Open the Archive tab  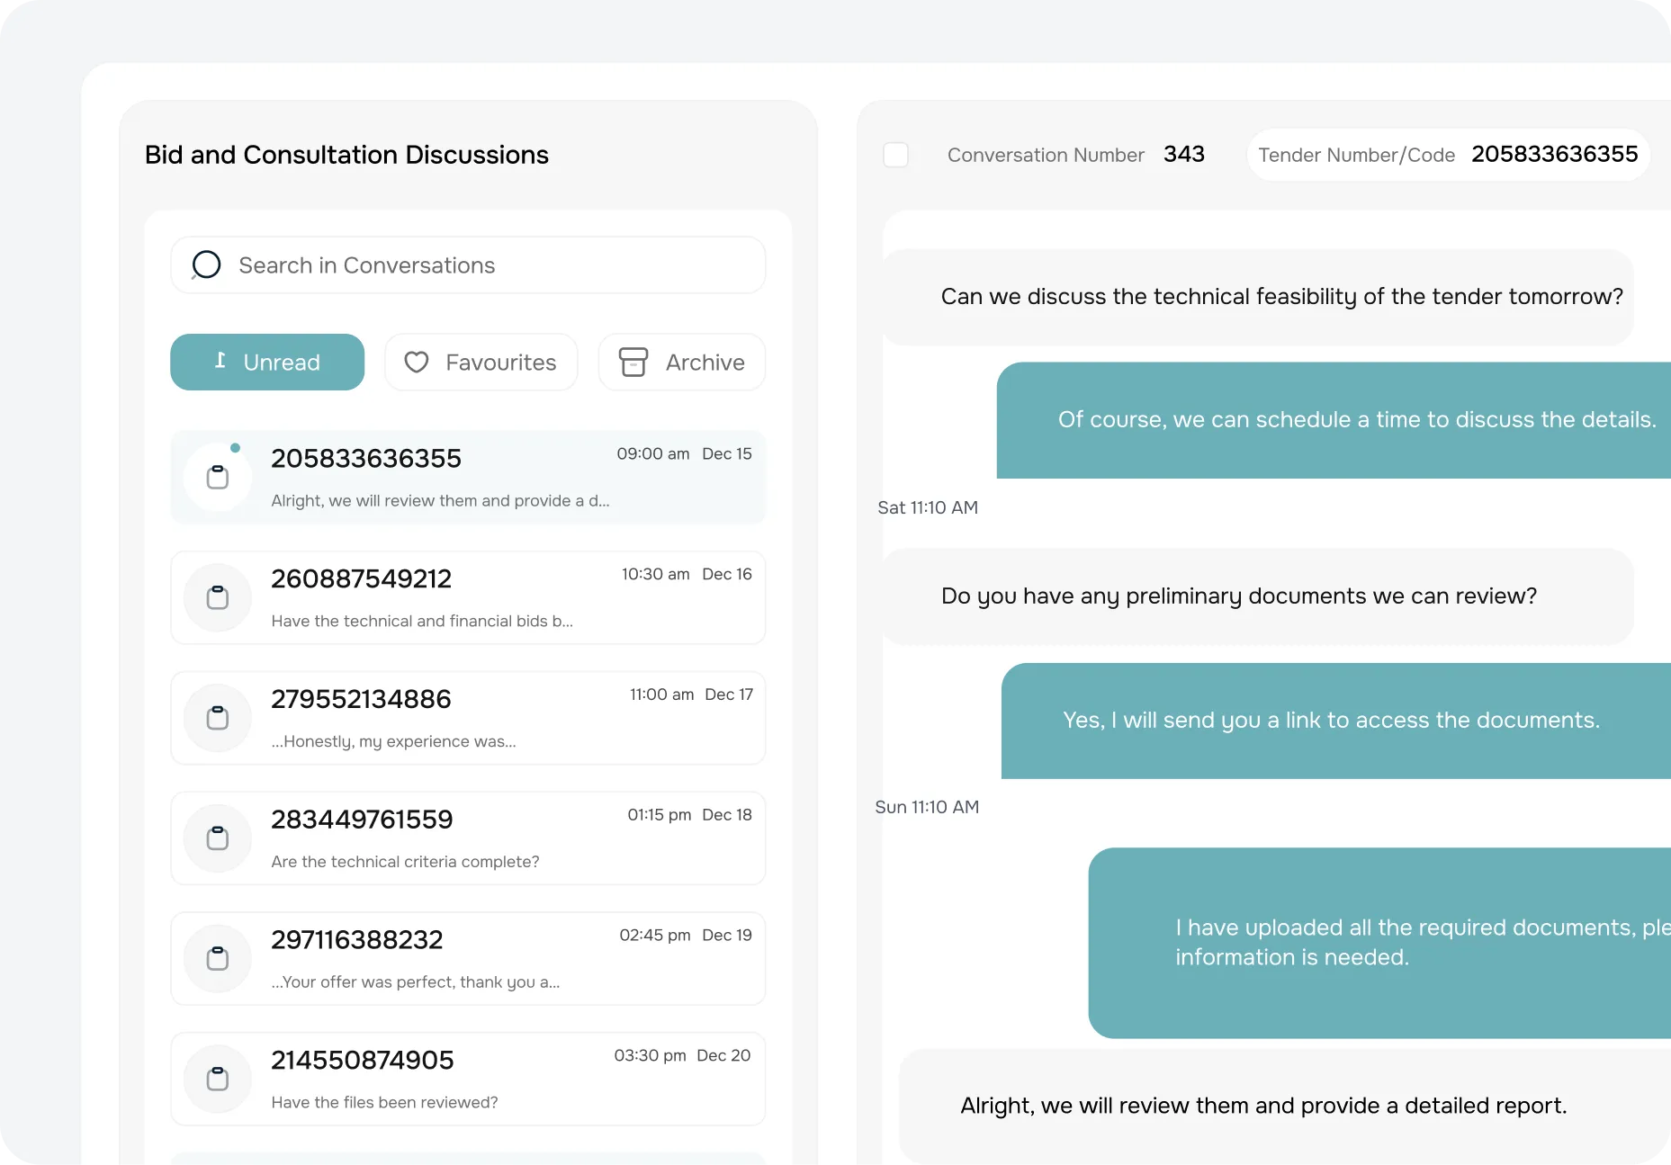[682, 362]
